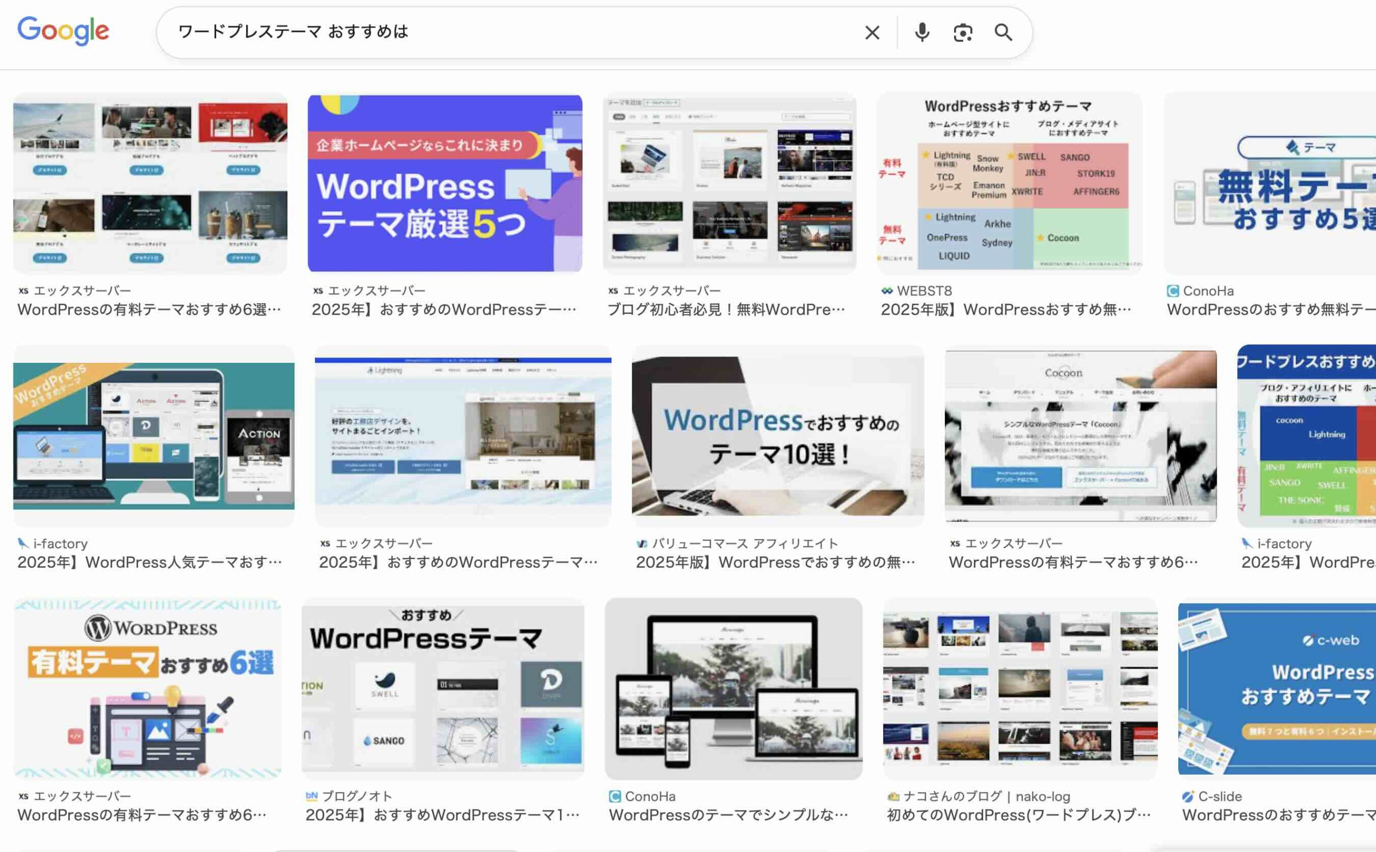Start voice search with microphone icon

click(x=922, y=33)
